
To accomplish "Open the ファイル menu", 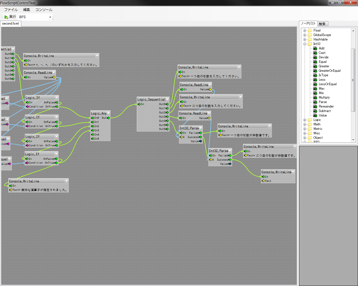I will click(11, 10).
